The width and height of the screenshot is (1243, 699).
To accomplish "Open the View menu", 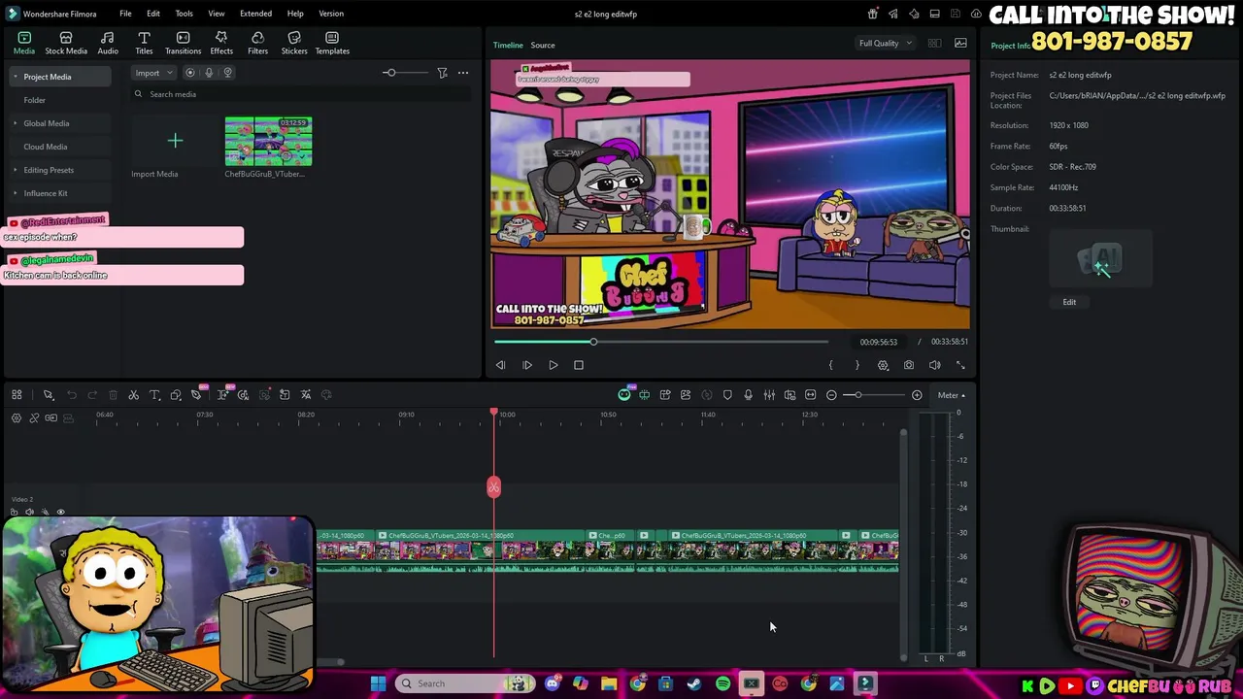I will click(x=217, y=14).
